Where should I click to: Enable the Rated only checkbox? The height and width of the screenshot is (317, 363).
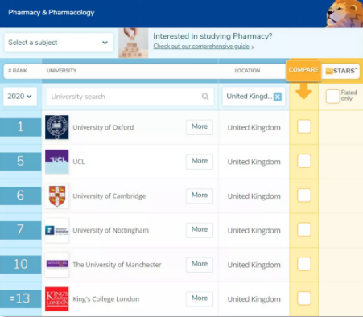(x=332, y=97)
